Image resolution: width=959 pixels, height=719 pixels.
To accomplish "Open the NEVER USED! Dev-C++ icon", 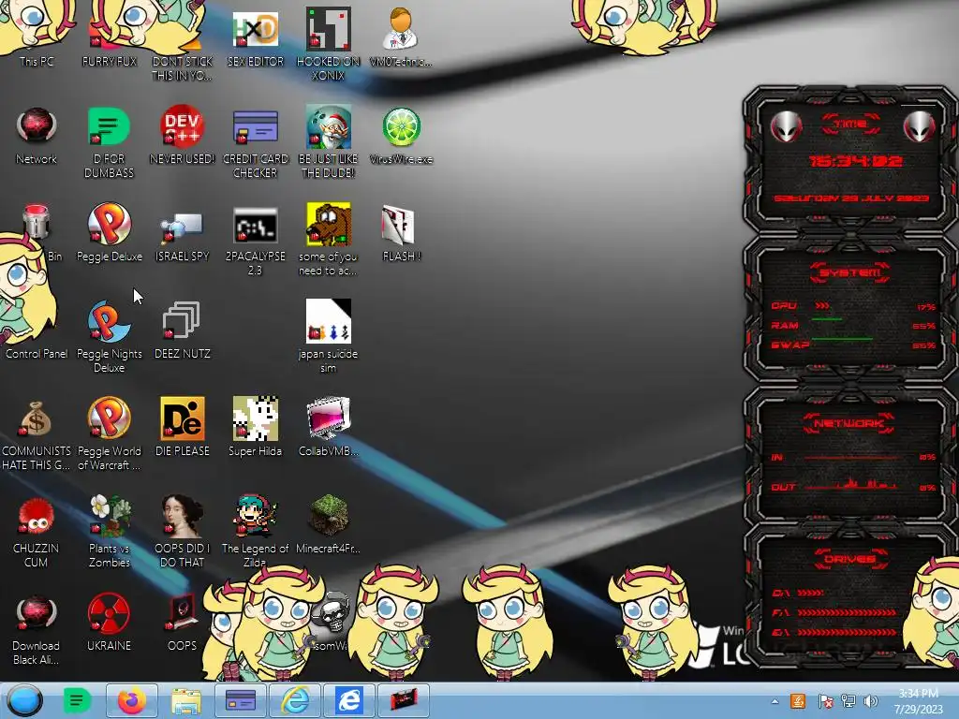I will click(x=183, y=136).
